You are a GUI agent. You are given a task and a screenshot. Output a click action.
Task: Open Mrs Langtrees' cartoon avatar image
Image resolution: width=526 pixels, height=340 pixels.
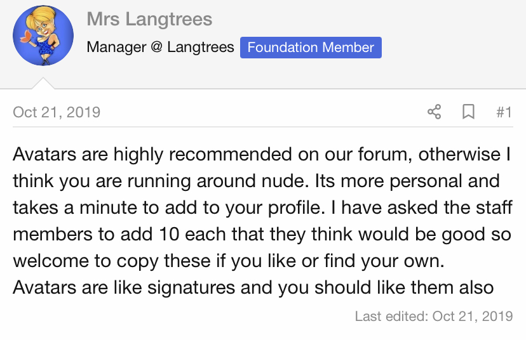[x=43, y=35]
